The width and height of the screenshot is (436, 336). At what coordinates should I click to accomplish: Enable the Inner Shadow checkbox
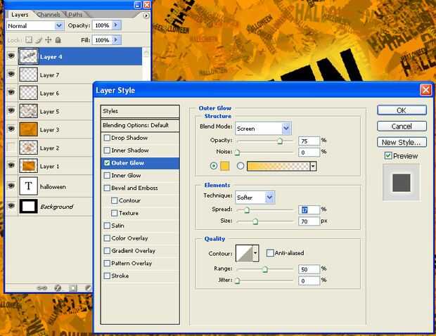pyautogui.click(x=107, y=150)
